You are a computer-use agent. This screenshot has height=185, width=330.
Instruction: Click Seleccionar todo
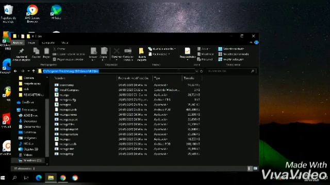(231, 49)
